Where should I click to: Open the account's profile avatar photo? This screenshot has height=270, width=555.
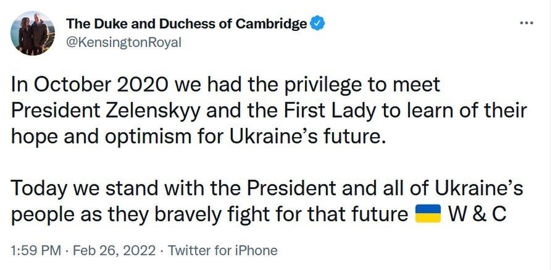point(33,34)
